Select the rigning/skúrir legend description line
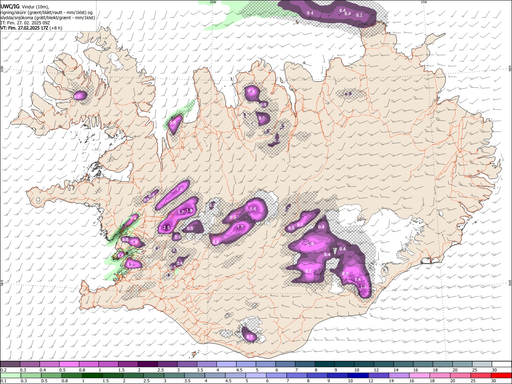The height and width of the screenshot is (384, 512). click(x=46, y=12)
